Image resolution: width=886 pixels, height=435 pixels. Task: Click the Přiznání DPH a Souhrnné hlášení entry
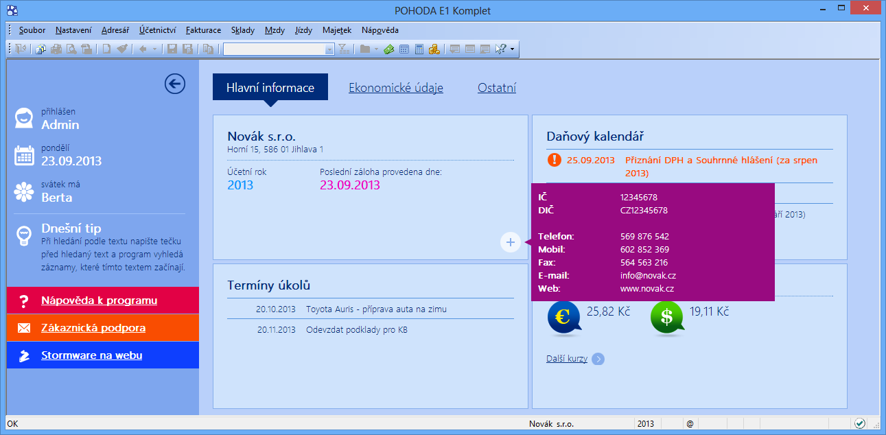click(721, 167)
